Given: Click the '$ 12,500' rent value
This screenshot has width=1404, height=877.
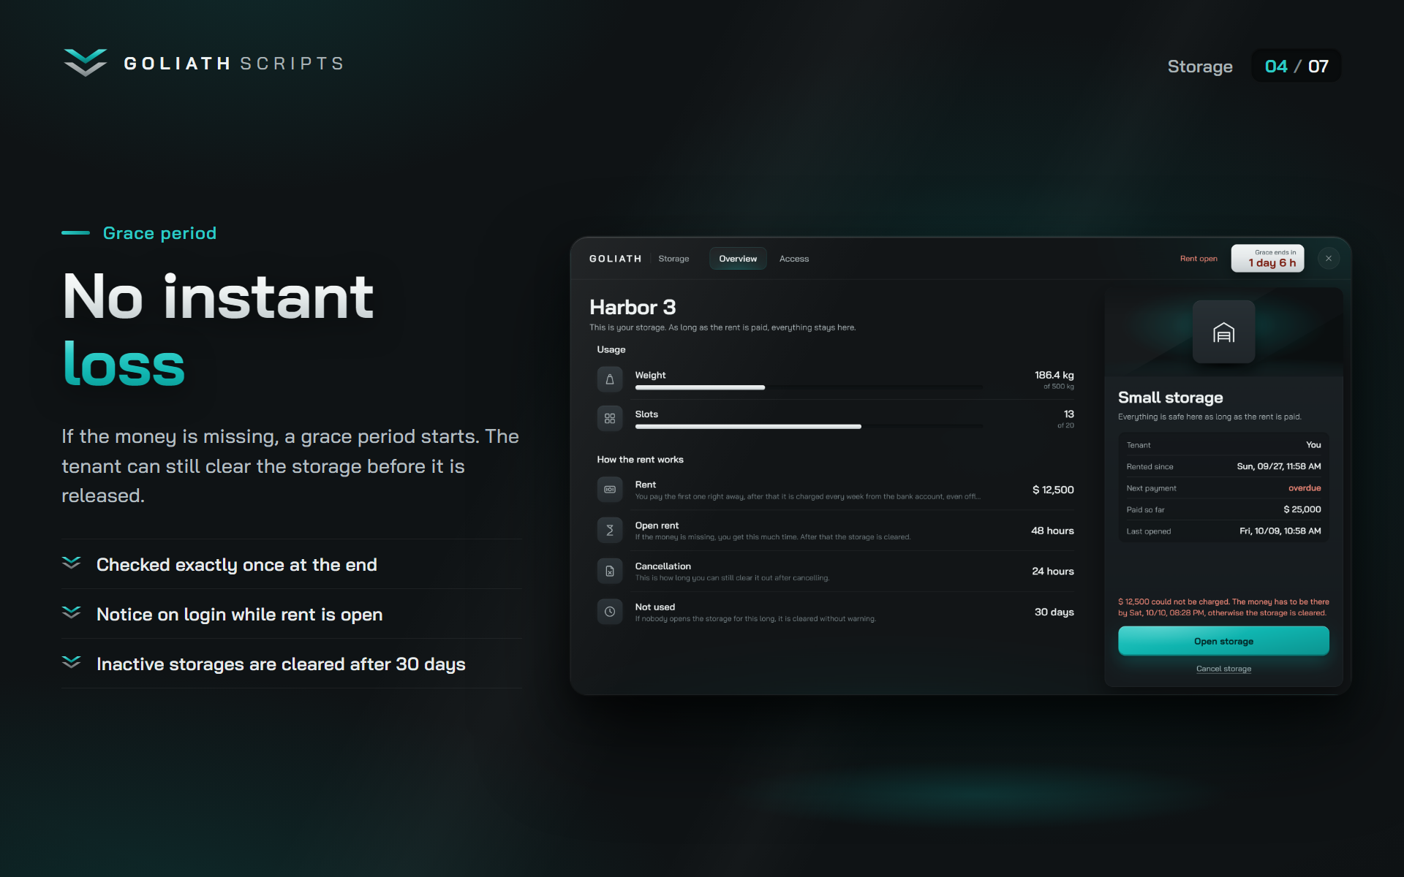Looking at the screenshot, I should click(x=1053, y=490).
